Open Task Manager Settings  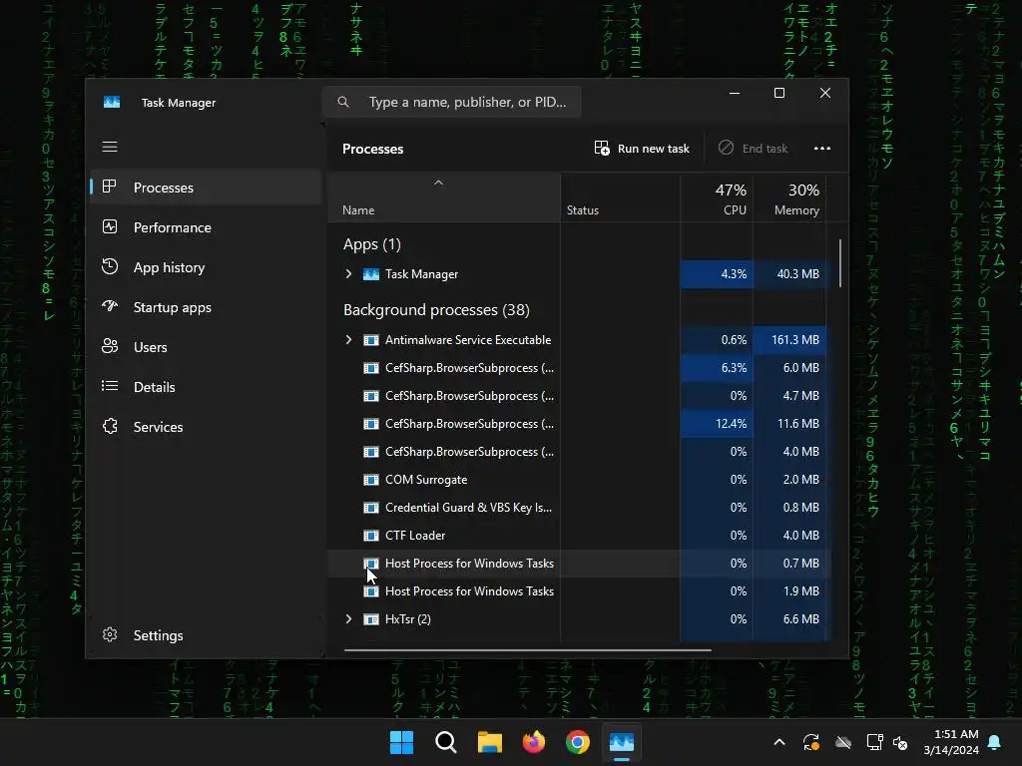click(x=206, y=635)
